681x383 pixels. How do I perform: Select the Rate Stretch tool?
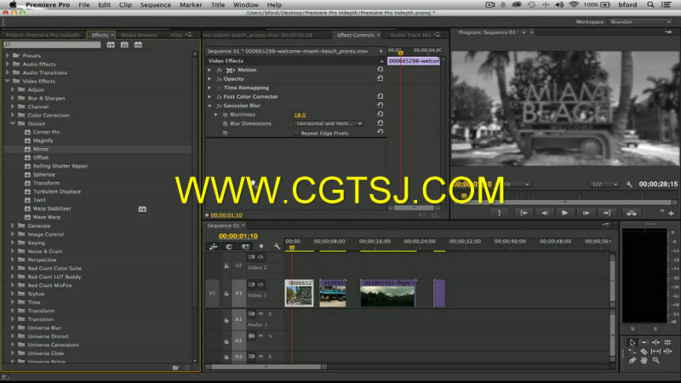tap(632, 352)
